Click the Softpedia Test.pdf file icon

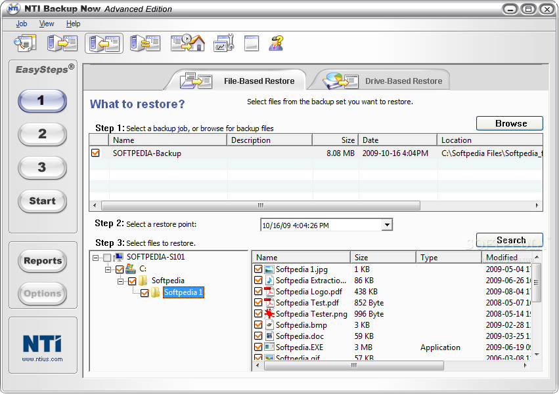tap(269, 302)
